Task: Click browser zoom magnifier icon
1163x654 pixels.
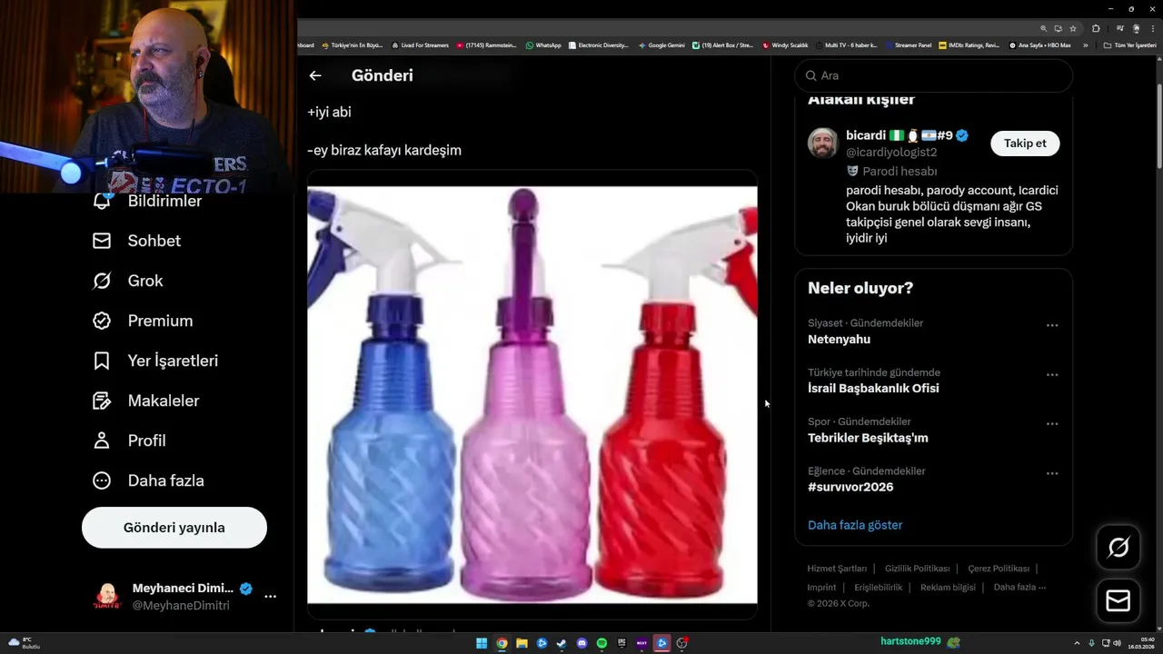Action: coord(1044,28)
